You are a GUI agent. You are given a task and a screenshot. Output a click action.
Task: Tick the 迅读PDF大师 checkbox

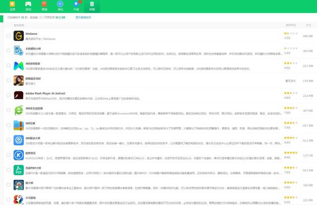pos(8,170)
